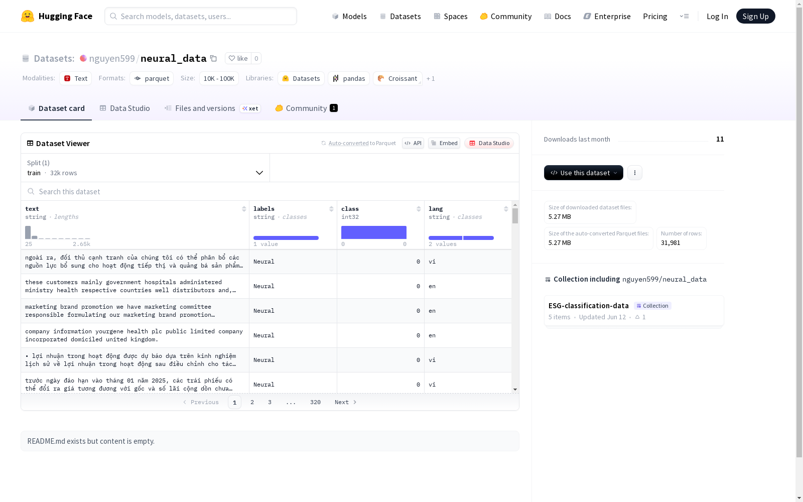
Task: Sort the text column with its arrows
Action: 244,209
